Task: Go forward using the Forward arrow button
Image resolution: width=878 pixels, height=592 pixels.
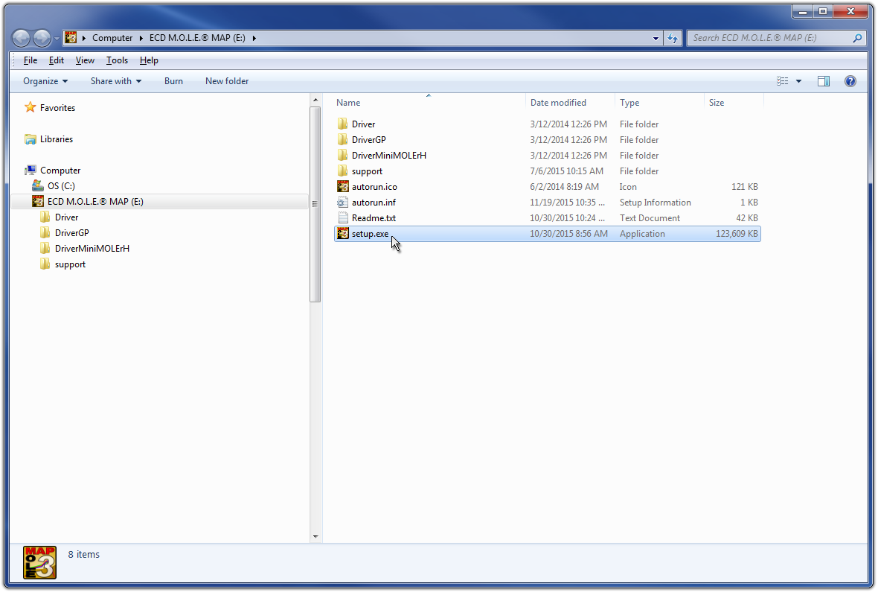Action: click(42, 38)
